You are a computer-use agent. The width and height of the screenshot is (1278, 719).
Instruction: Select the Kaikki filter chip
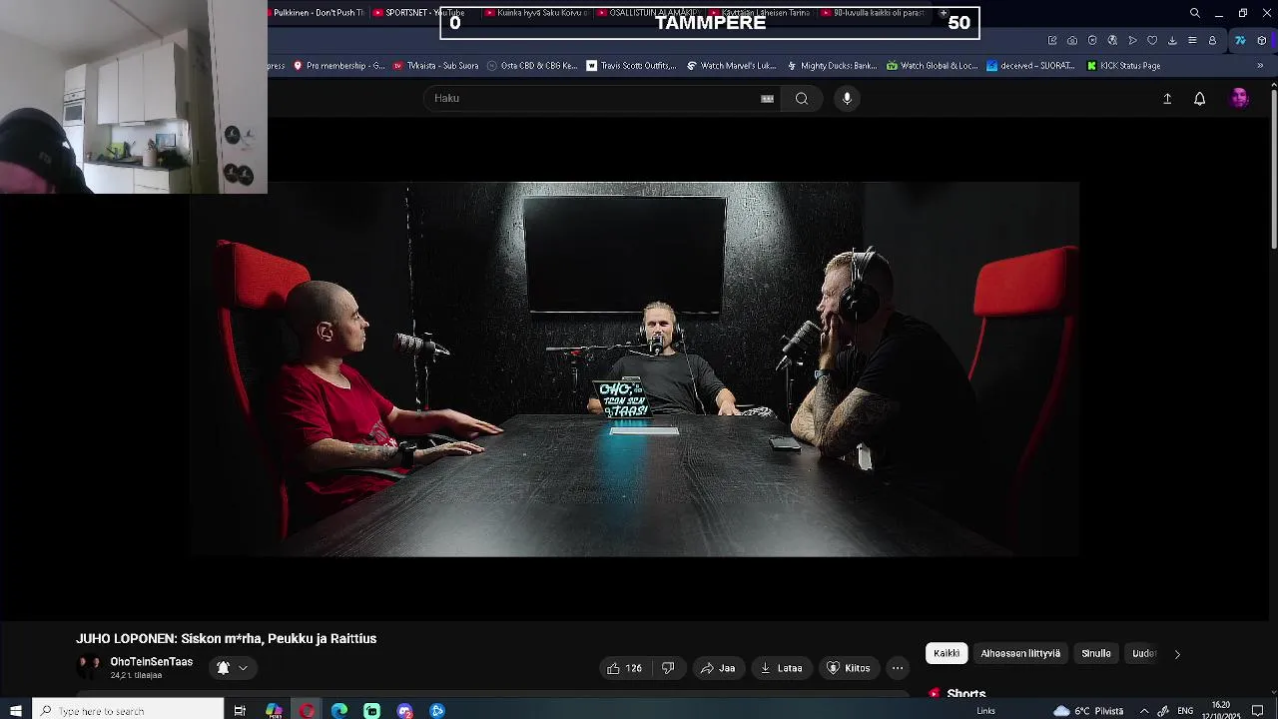[947, 653]
